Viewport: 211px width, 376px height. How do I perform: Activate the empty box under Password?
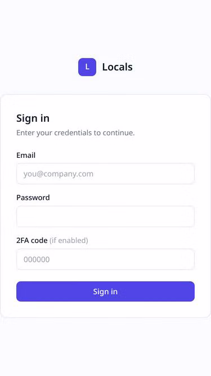point(106,216)
